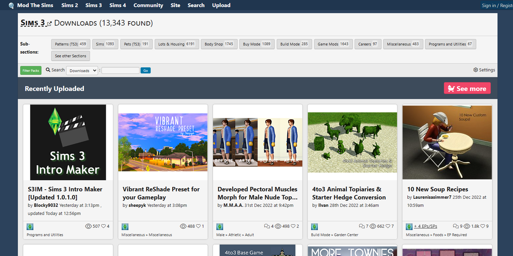Open the Careers sub-section
The image size is (513, 256).
pyautogui.click(x=368, y=44)
